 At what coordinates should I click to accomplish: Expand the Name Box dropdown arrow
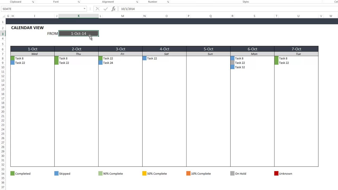84,9
